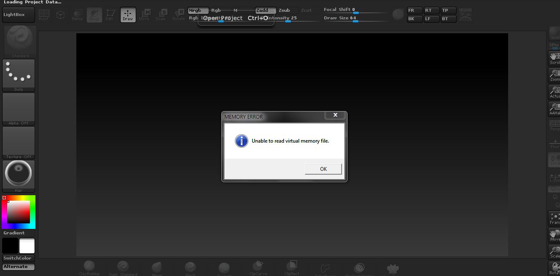Select the Move transform button in top shelf

tap(144, 15)
